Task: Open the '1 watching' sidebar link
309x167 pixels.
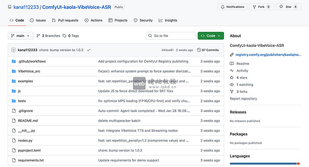Action: click(245, 85)
